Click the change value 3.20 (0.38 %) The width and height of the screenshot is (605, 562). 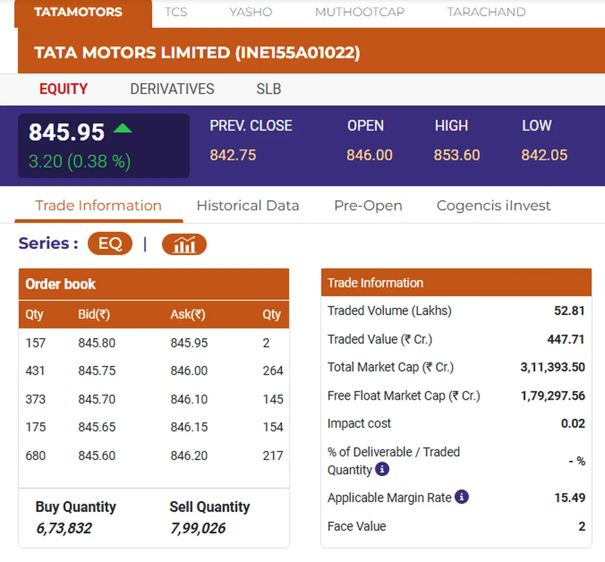pyautogui.click(x=80, y=161)
